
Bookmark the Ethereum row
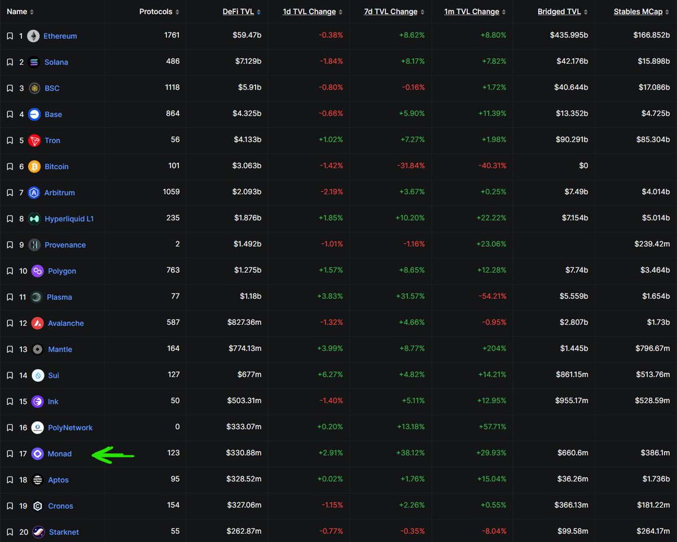(10, 36)
